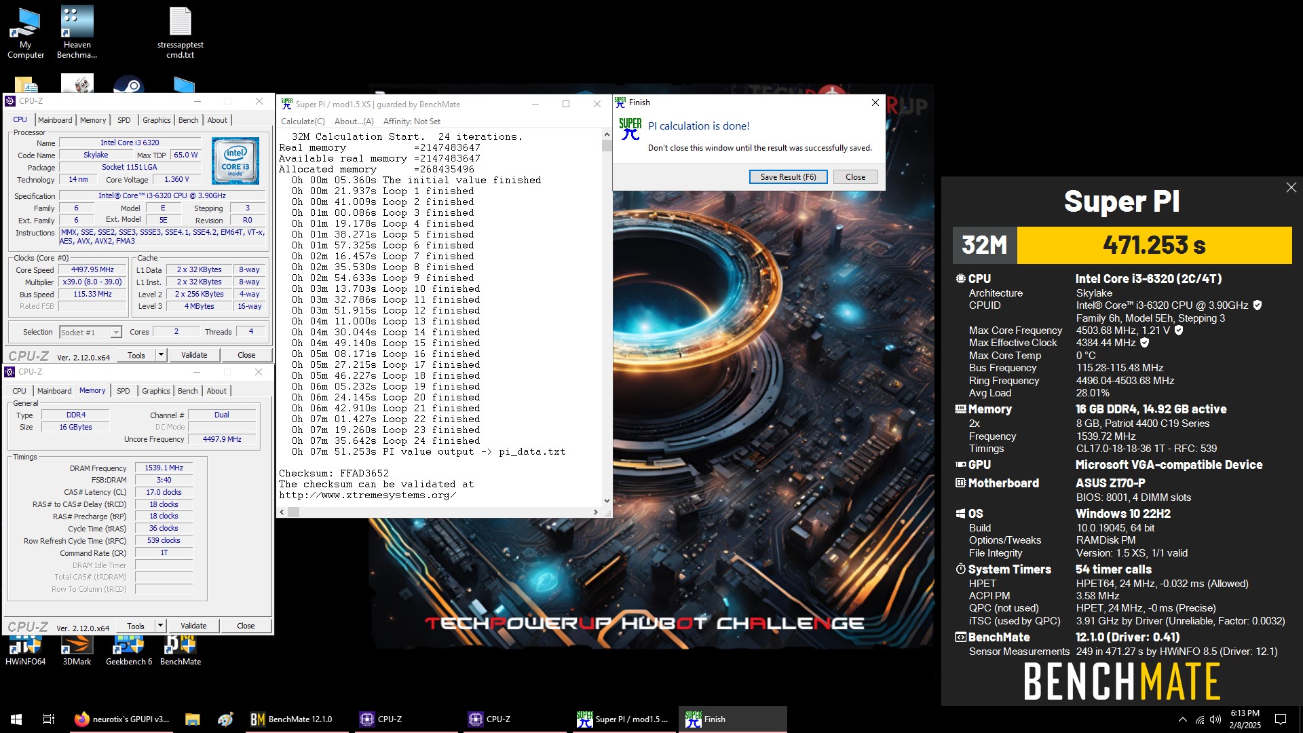1303x733 pixels.
Task: Click Close in Finish dialog
Action: coord(855,177)
